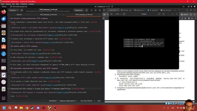This screenshot has height=111, width=197.
Task: Switch to GitHub browser tab
Action: pos(126,10)
